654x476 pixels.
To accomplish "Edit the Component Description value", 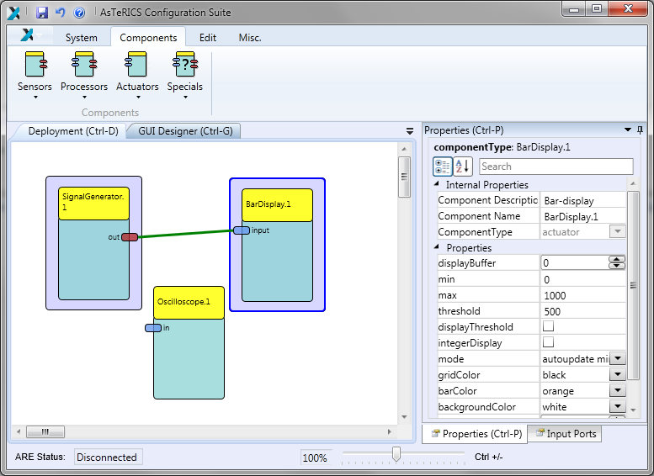I will click(x=583, y=200).
